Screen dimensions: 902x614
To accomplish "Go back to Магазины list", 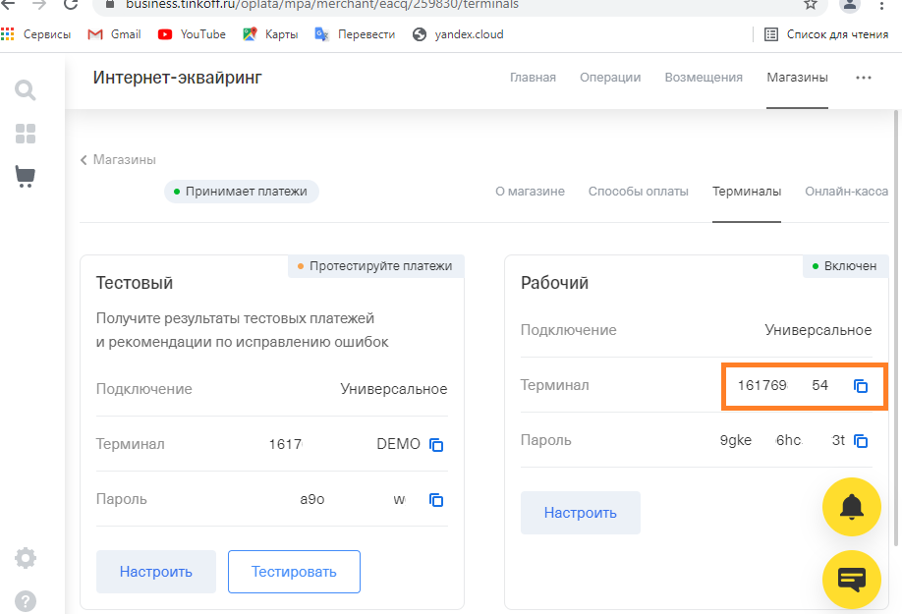I will coord(119,160).
